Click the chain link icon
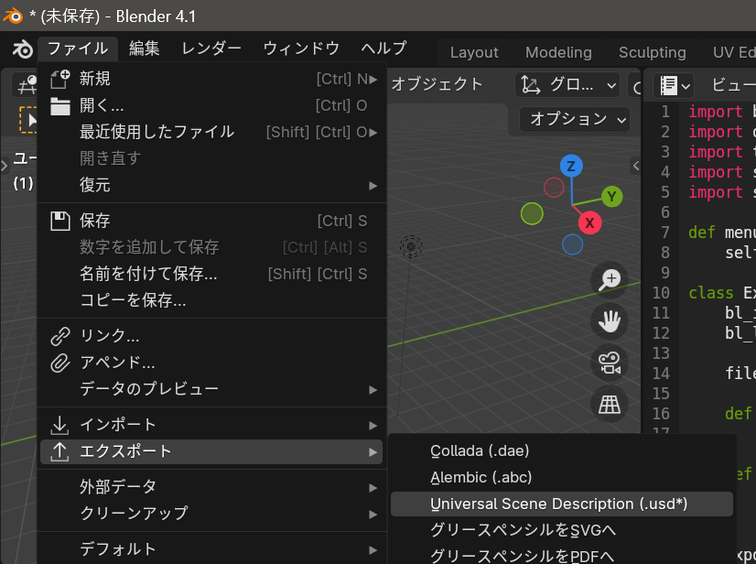Screen dimensions: 756x564 59,337
